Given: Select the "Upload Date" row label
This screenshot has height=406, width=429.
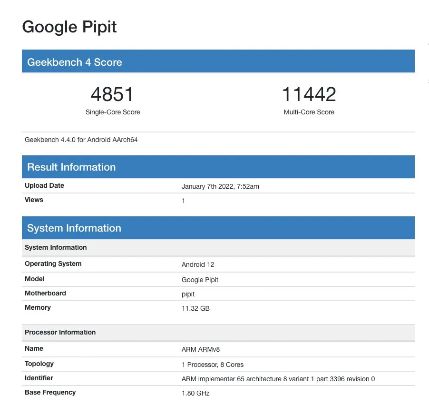Looking at the screenshot, I should [x=44, y=185].
